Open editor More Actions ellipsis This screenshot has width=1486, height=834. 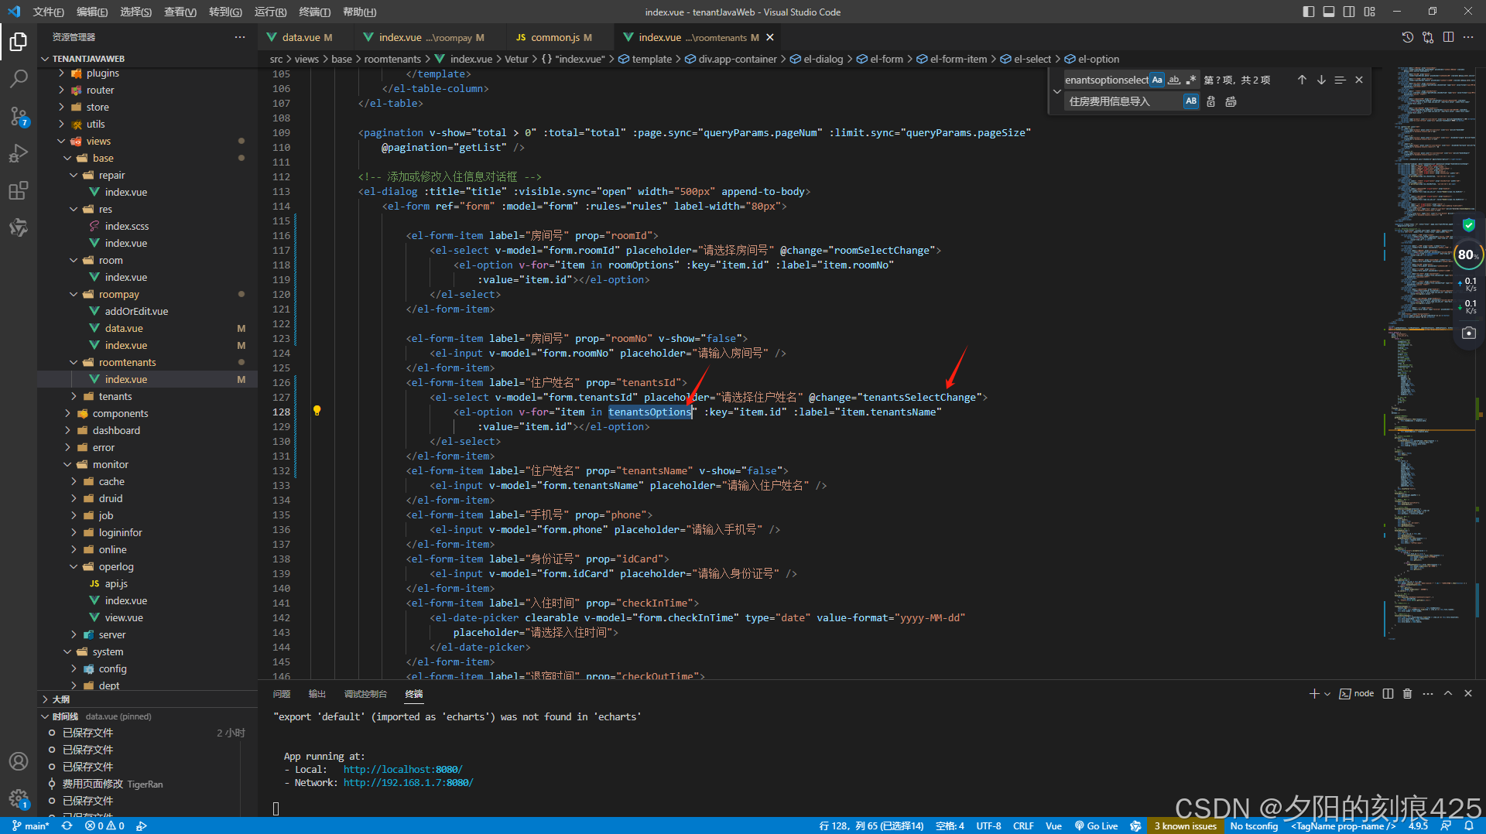point(1468,37)
